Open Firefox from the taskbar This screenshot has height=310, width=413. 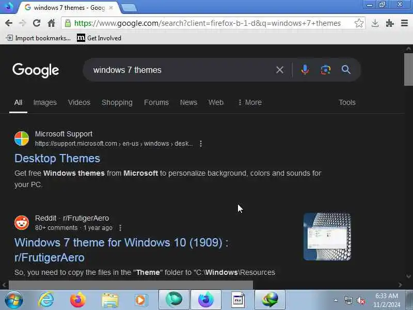78,300
